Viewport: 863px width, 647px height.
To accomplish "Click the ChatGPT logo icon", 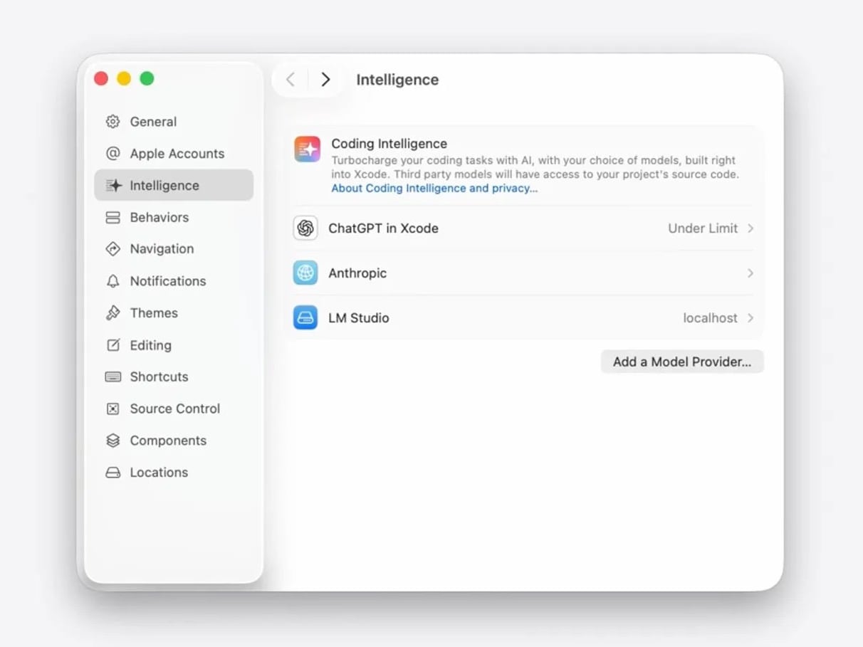I will (x=305, y=228).
